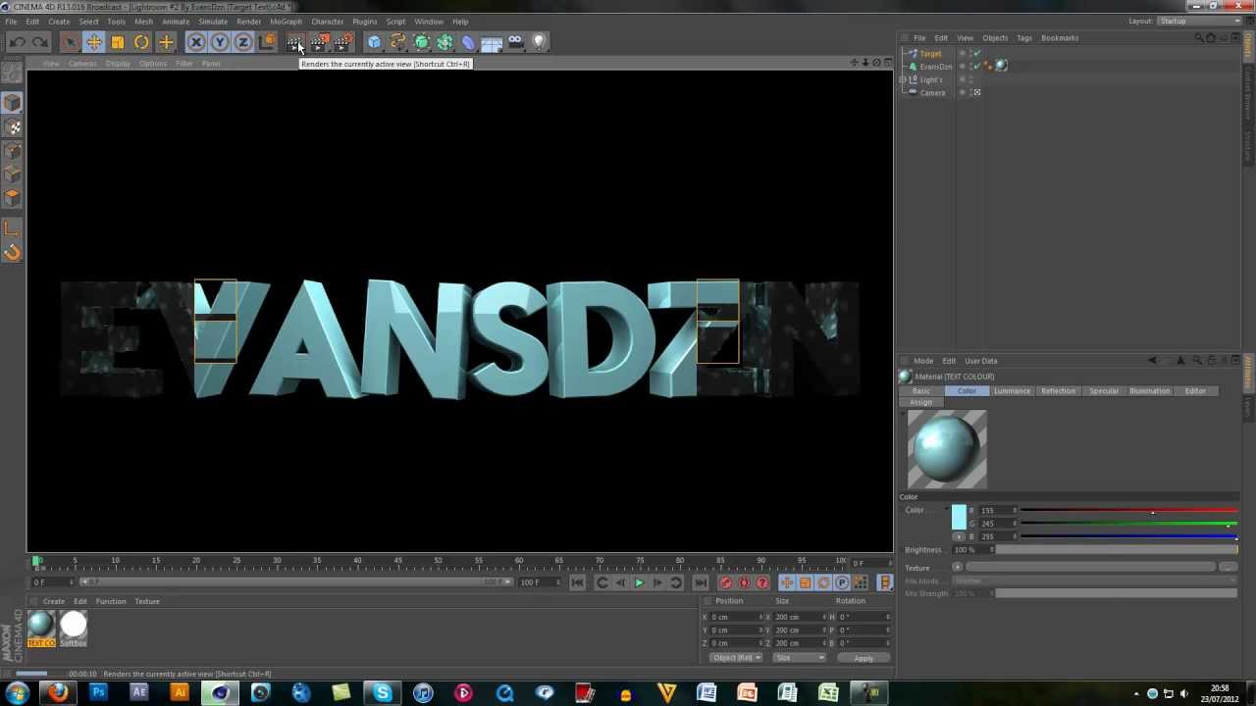Open the Layout Startup dropdown
This screenshot has width=1256, height=706.
click(x=1198, y=22)
